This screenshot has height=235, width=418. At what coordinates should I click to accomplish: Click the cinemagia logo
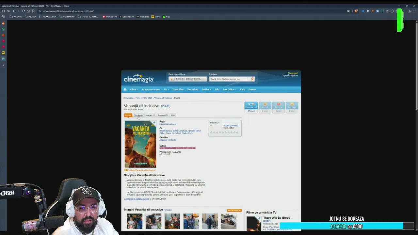click(x=139, y=79)
